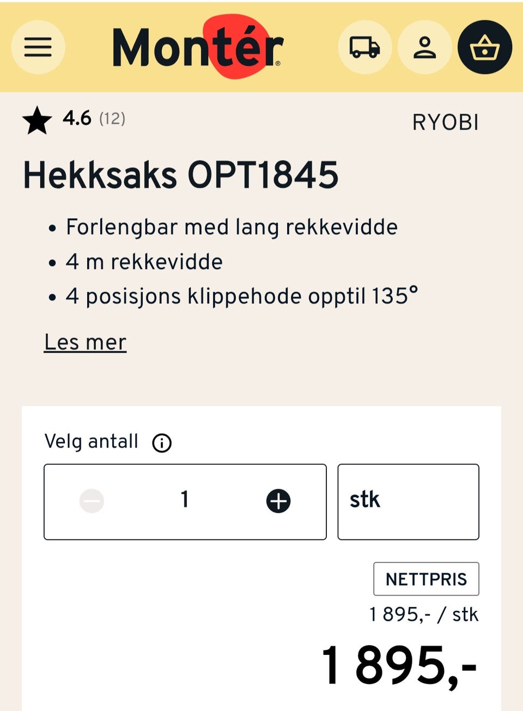Viewport: 523px width, 711px height.
Task: Open the delivery truck icon
Action: [364, 47]
